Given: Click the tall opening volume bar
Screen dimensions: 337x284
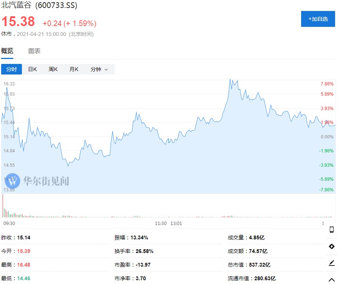Looking at the screenshot, I should [3, 206].
